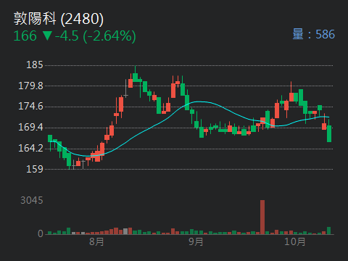
Task: Click the 8月 date axis label
Action: (x=96, y=241)
